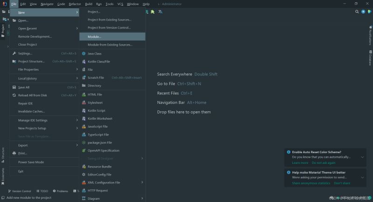Click the Learn more link
This screenshot has width=373, height=202.
tap(300, 163)
